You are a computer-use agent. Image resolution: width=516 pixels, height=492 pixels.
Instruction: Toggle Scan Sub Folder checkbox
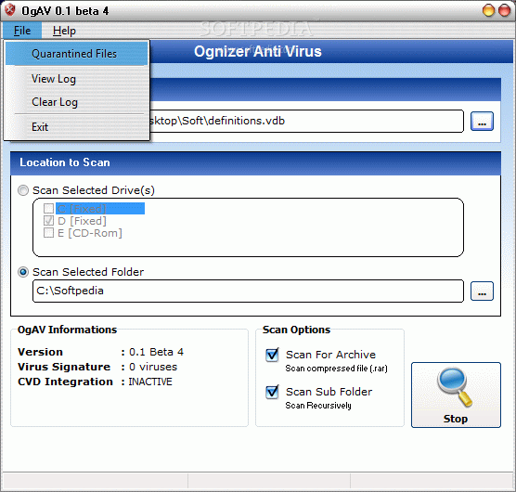pyautogui.click(x=272, y=392)
